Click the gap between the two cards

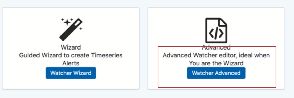pyautogui.click(x=144, y=48)
